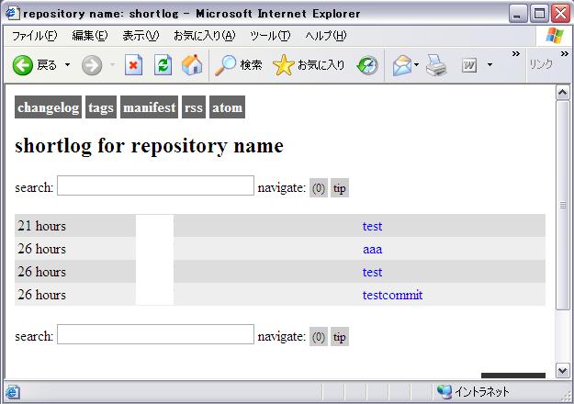The image size is (574, 404).
Task: Click the atom feed button
Action: pyautogui.click(x=228, y=107)
